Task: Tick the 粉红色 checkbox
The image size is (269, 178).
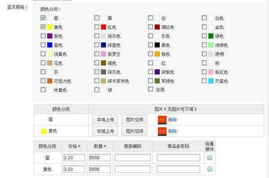Action: pos(204,72)
